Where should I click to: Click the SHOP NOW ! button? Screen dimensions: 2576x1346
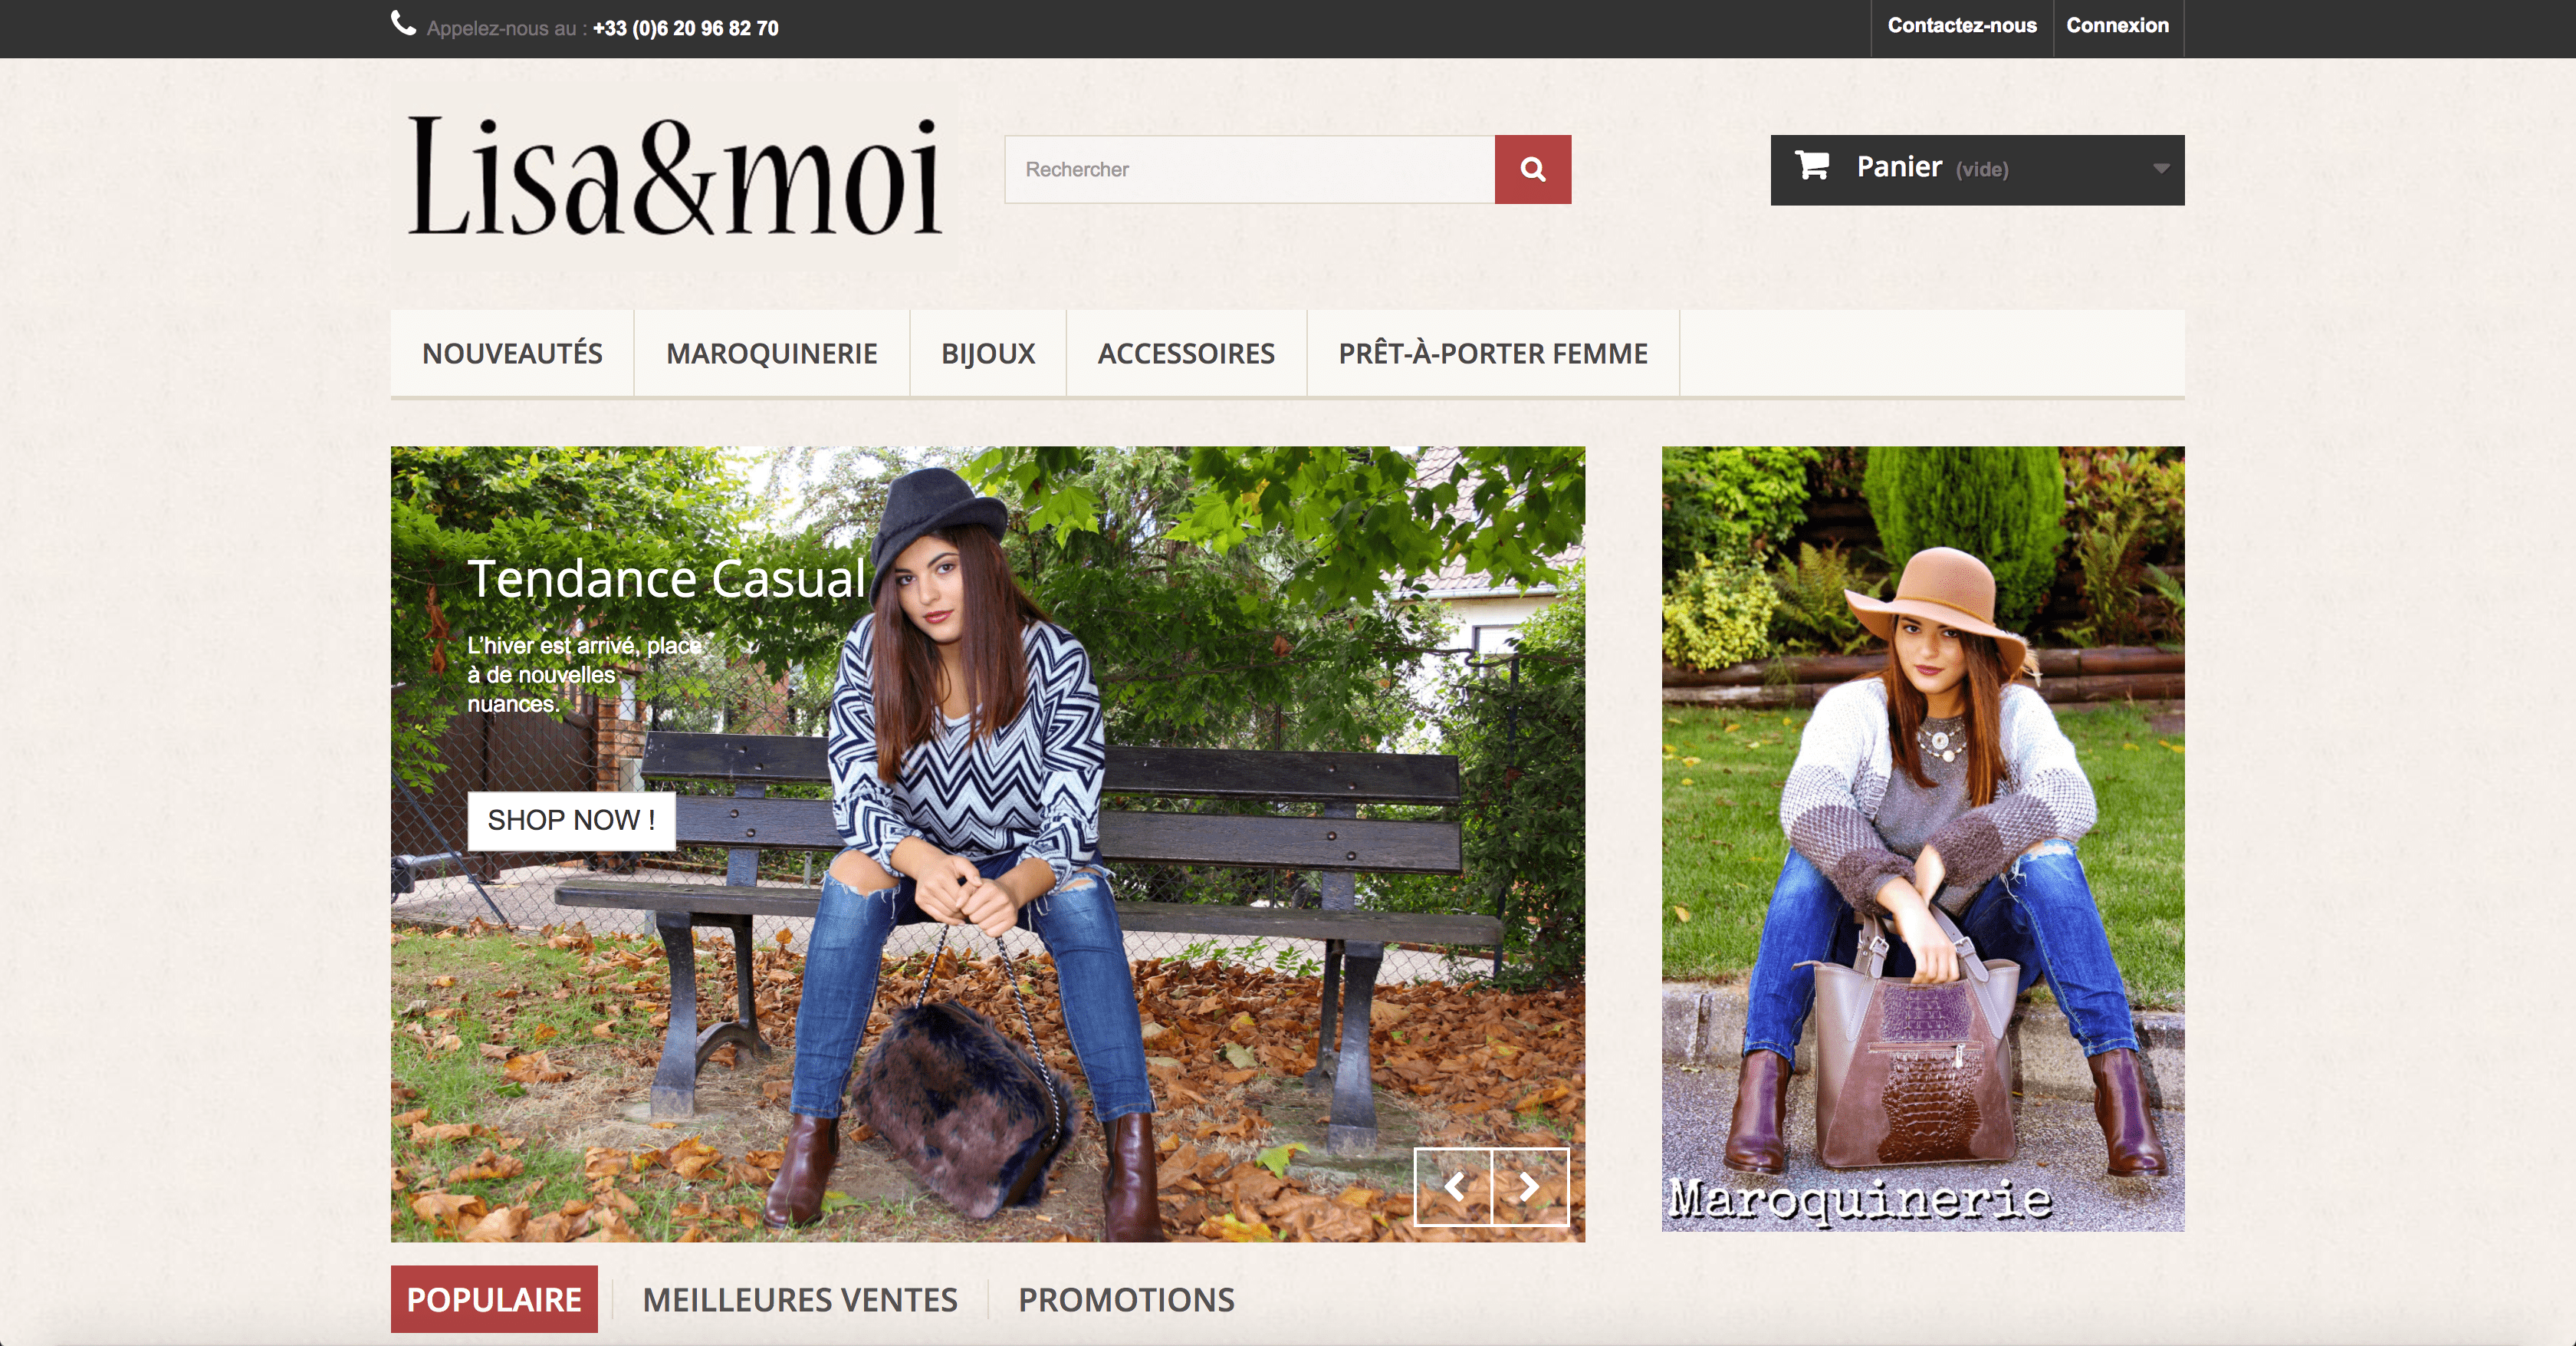pos(571,820)
